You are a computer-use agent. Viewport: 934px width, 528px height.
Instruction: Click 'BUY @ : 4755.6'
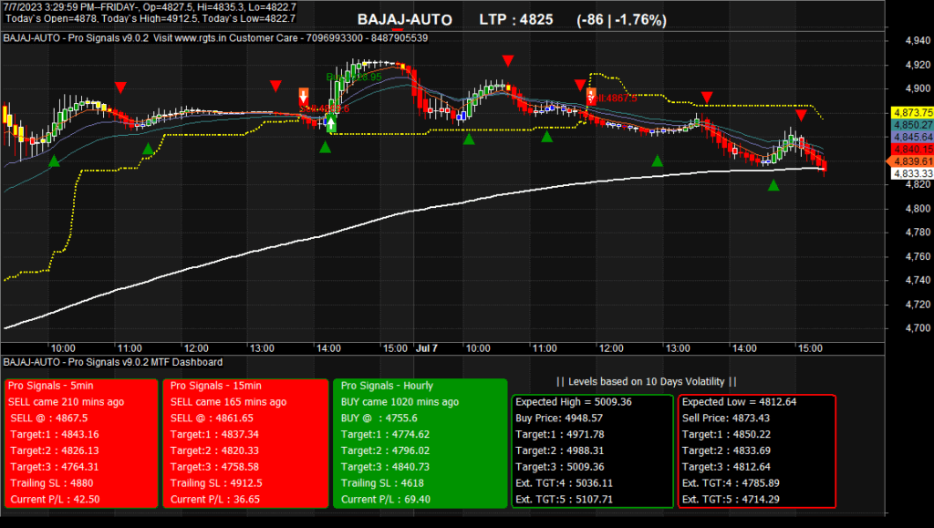[x=379, y=418]
